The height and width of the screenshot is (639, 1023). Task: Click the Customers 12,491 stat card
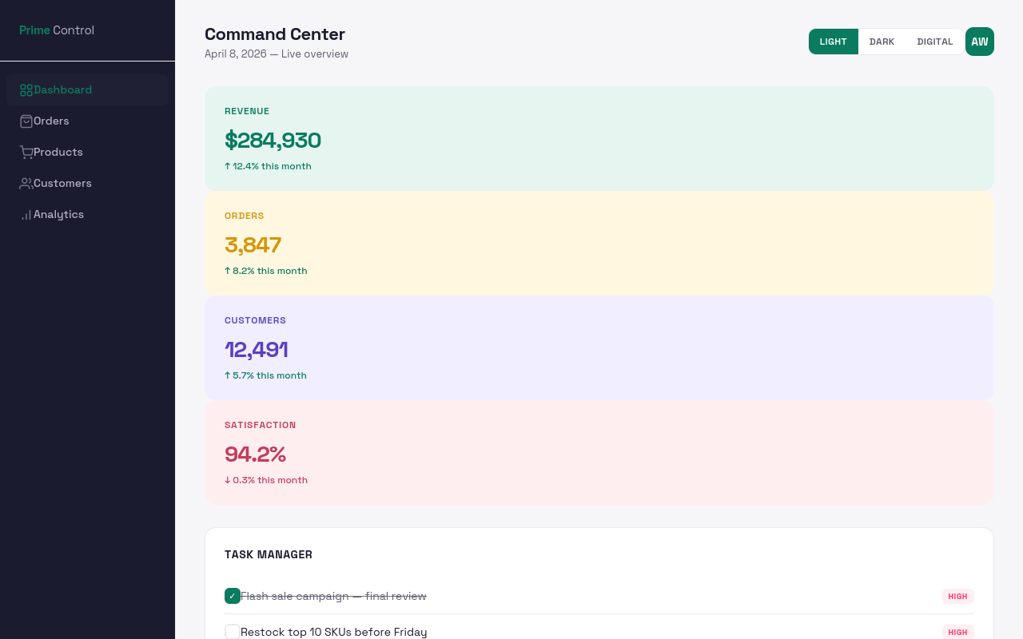click(599, 347)
